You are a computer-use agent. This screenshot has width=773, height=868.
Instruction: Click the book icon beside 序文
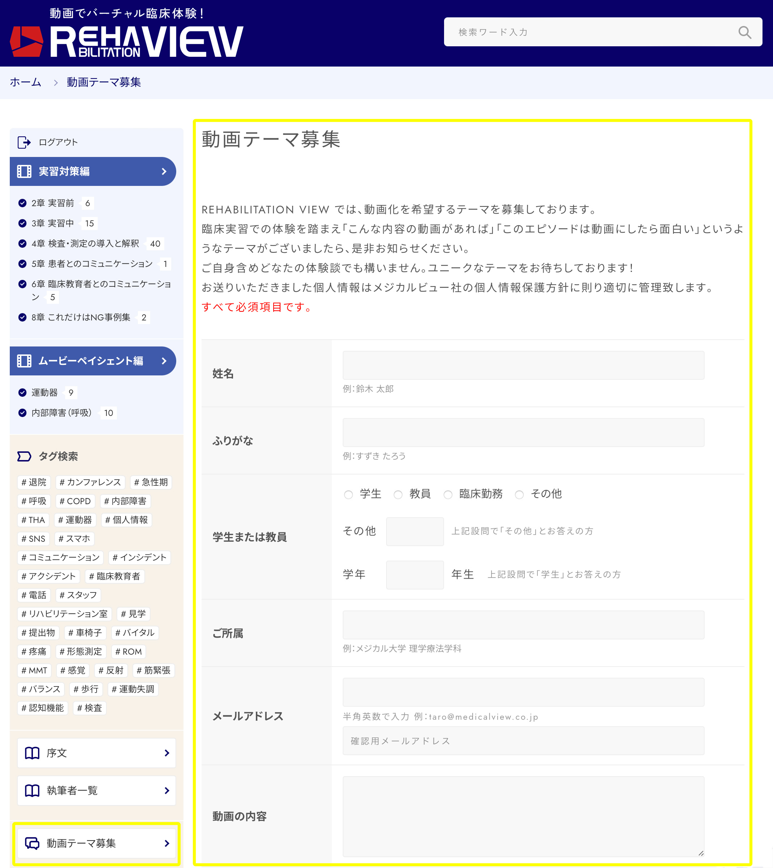(x=32, y=753)
